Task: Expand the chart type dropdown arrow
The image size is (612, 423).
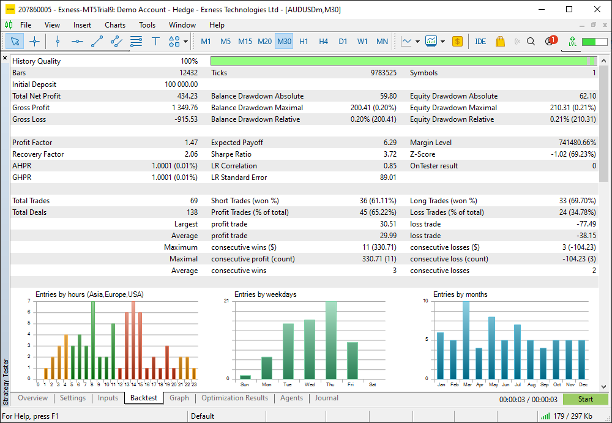Action: [417, 42]
